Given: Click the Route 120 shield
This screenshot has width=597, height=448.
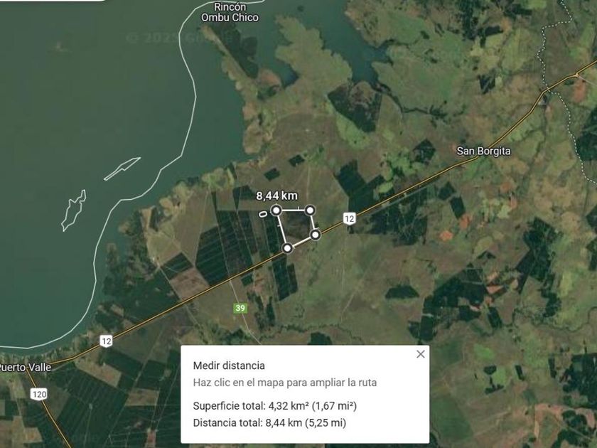Looking at the screenshot, I should [x=39, y=394].
